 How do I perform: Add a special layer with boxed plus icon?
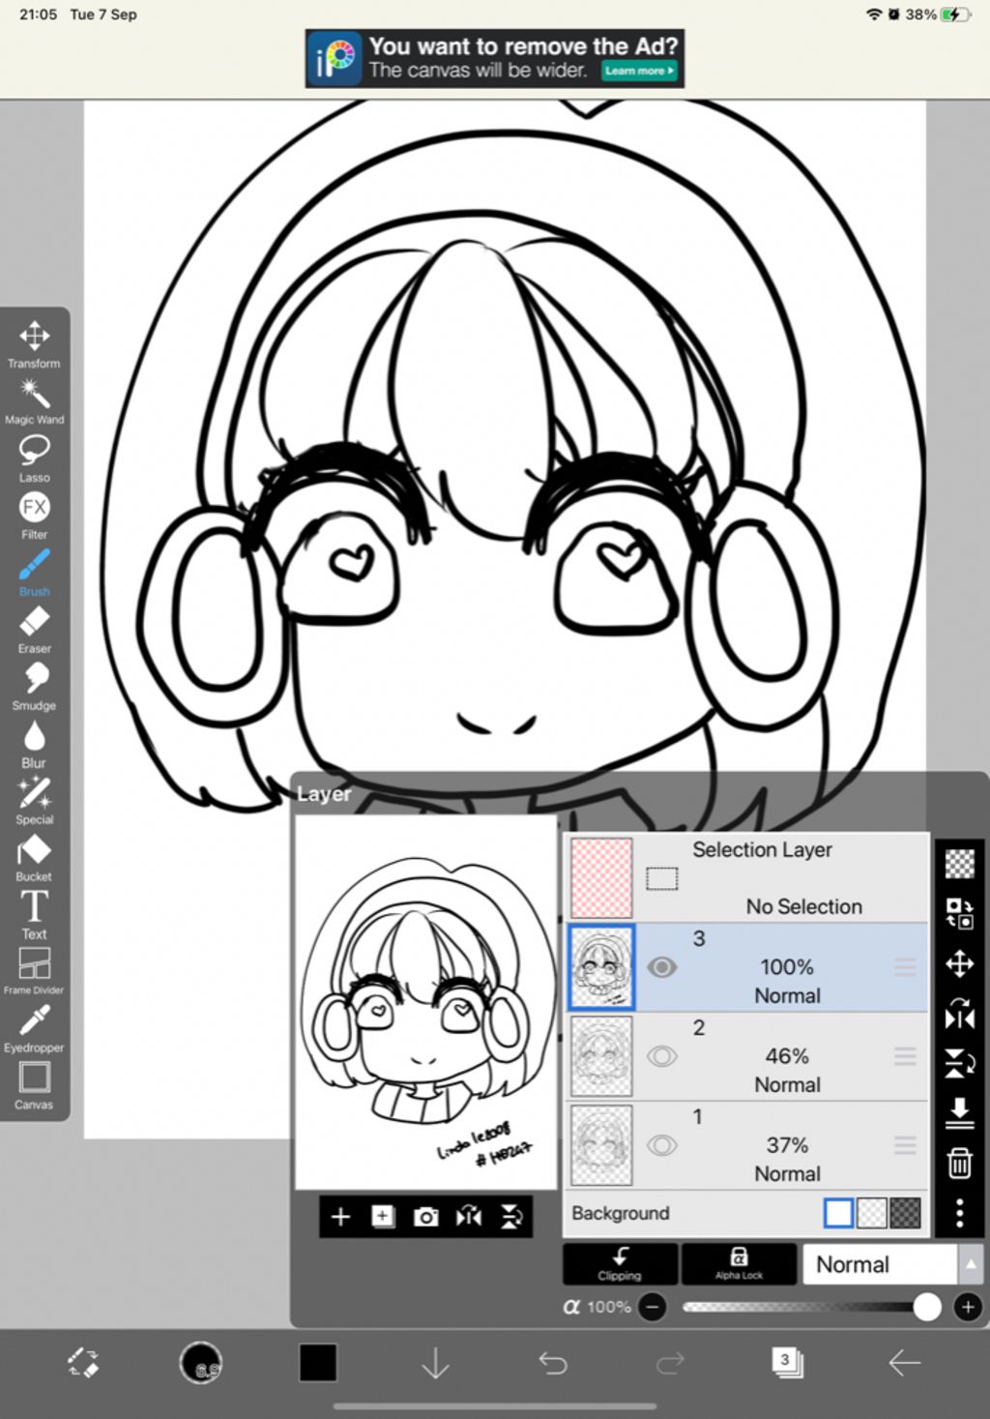[x=383, y=1217]
